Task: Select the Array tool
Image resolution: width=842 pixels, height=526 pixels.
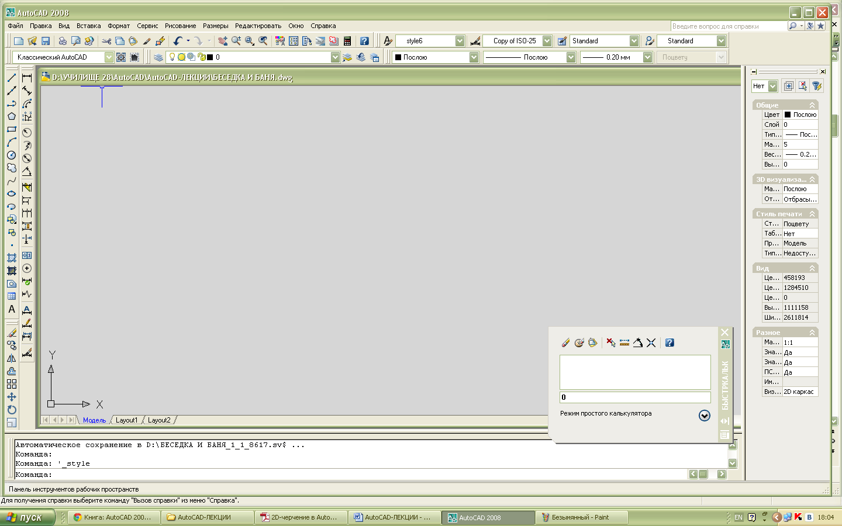Action: click(x=12, y=384)
